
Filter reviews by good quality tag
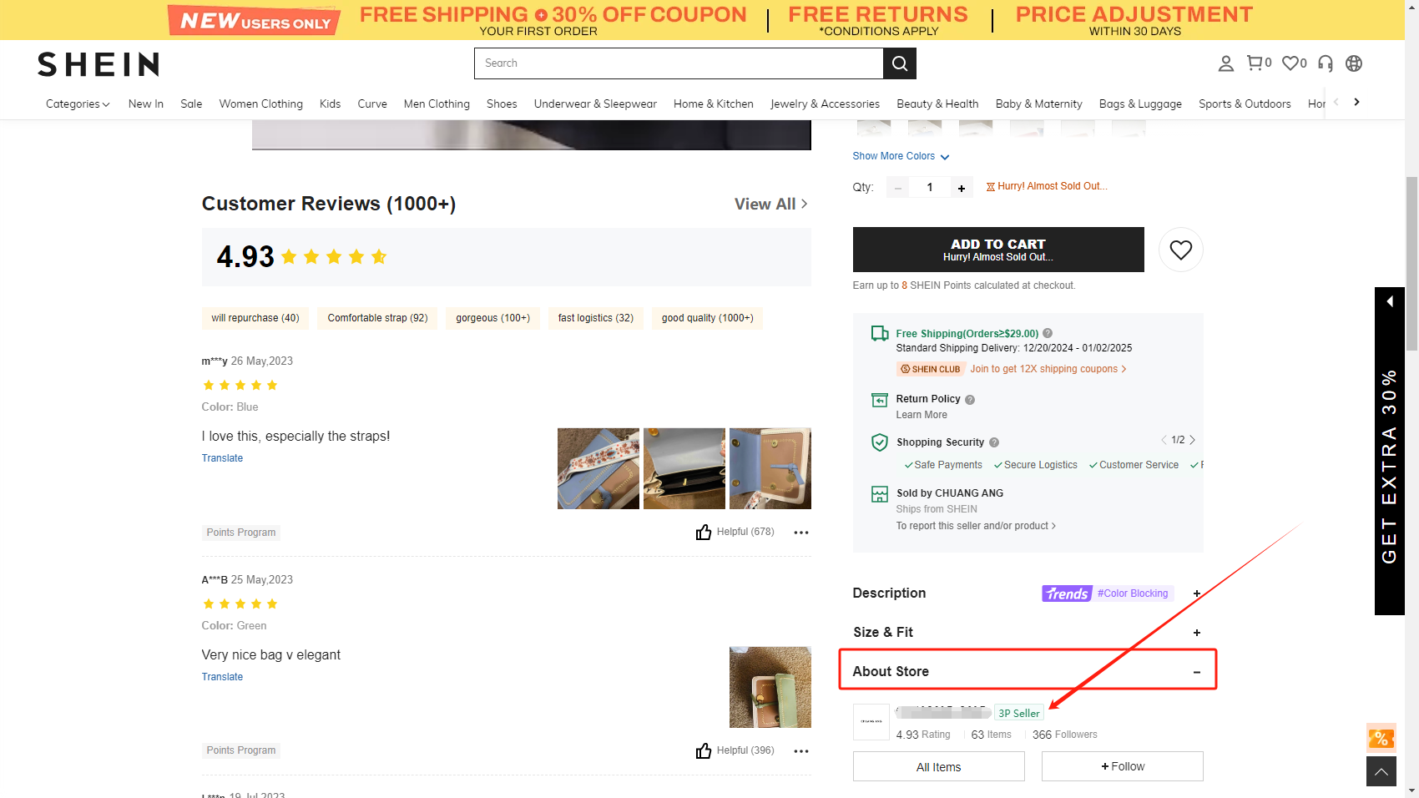(x=707, y=318)
